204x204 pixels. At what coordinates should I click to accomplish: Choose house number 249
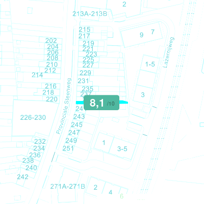point(71,140)
